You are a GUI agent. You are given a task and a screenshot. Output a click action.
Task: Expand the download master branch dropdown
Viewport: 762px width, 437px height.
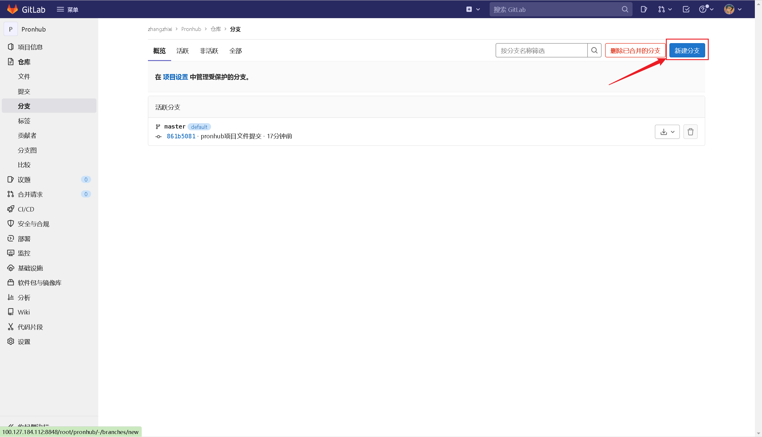(x=667, y=132)
